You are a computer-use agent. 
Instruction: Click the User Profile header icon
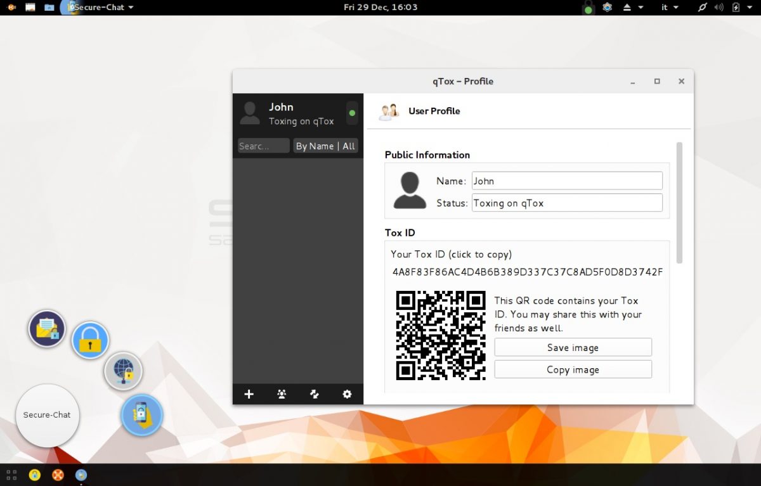pyautogui.click(x=389, y=112)
